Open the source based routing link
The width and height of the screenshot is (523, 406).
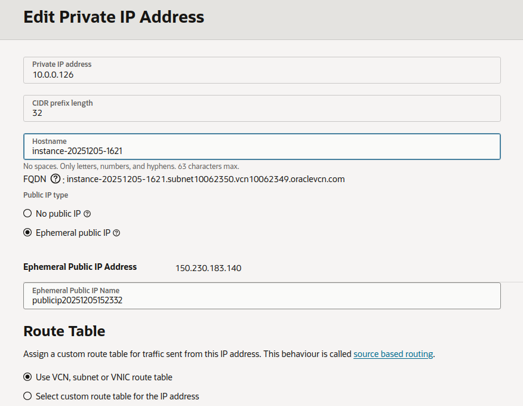point(393,353)
